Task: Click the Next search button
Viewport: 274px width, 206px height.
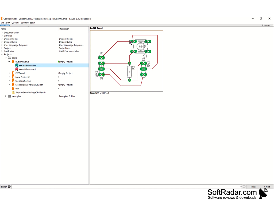Action: (x=267, y=187)
